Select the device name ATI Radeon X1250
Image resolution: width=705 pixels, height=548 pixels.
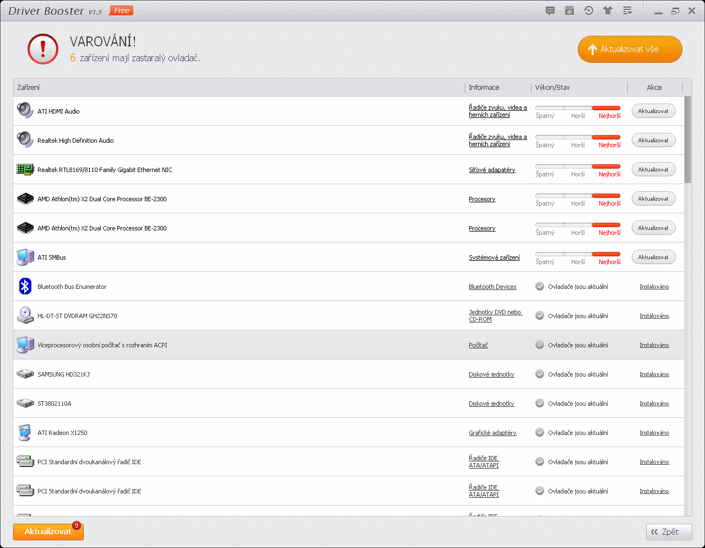pyautogui.click(x=62, y=433)
